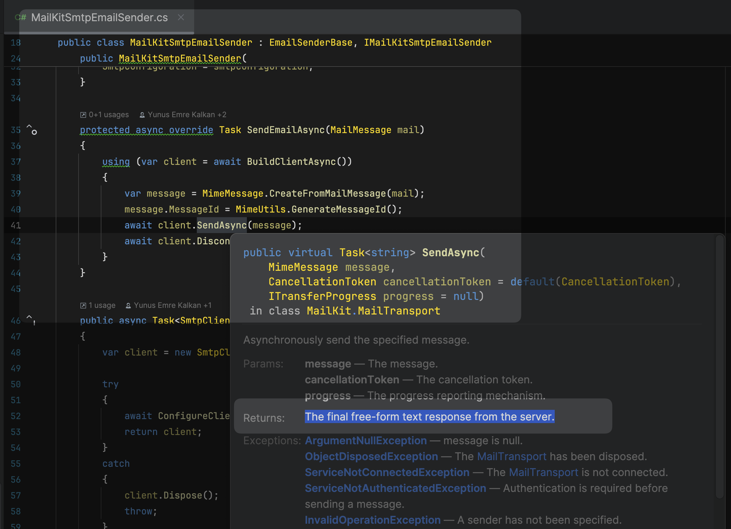The height and width of the screenshot is (529, 731).
Task: Close the MailKitSmtpEmailSender.cs tab
Action: (181, 17)
